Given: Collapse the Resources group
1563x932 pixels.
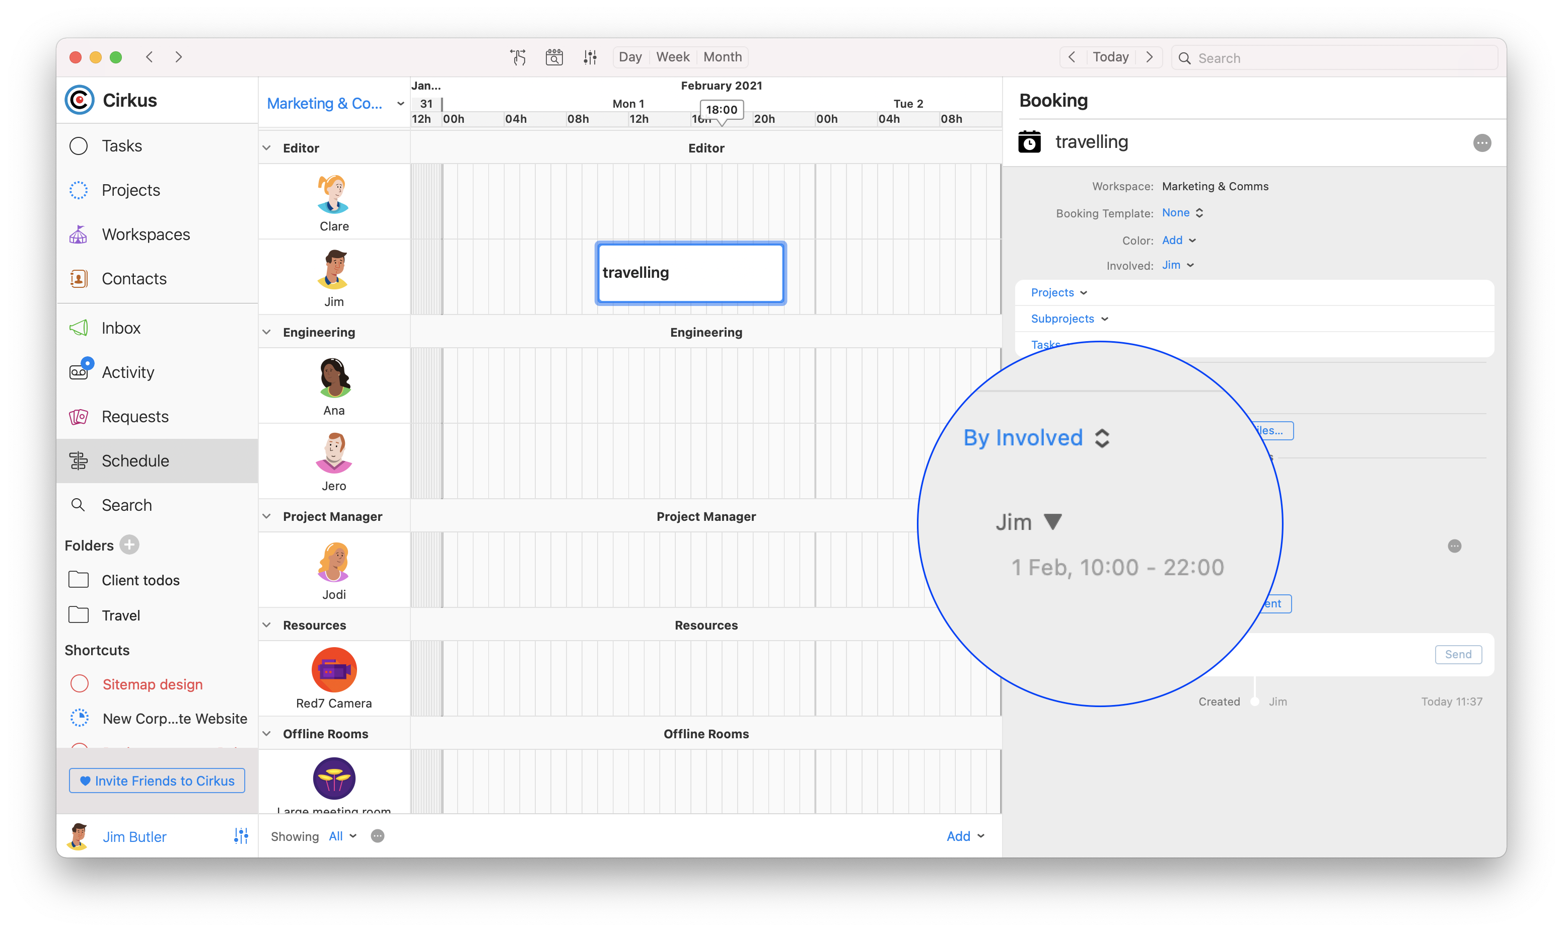Looking at the screenshot, I should click(x=266, y=625).
